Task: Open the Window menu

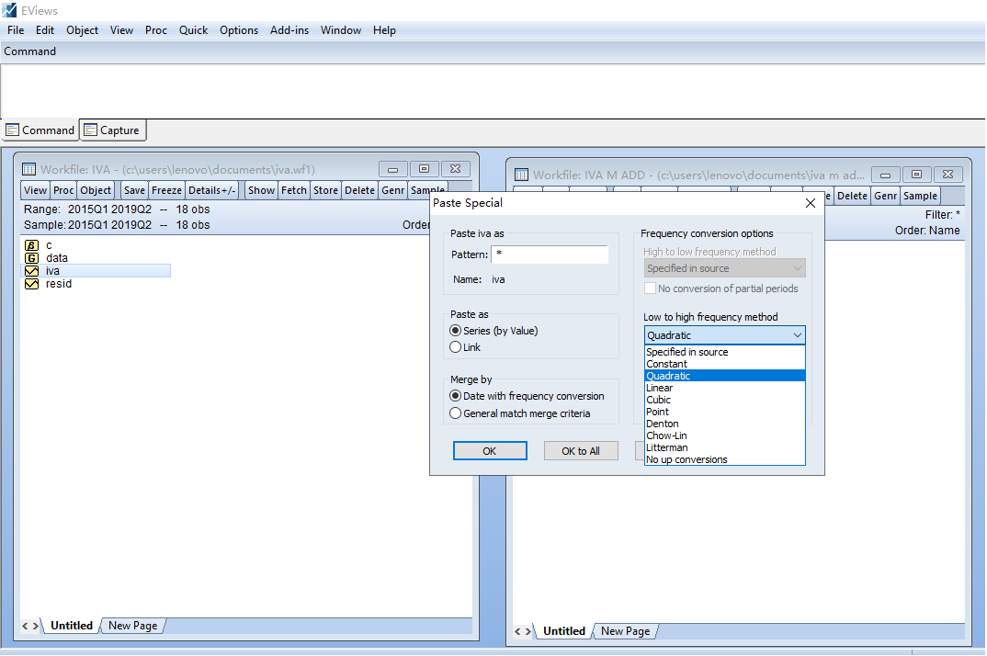Action: tap(341, 30)
